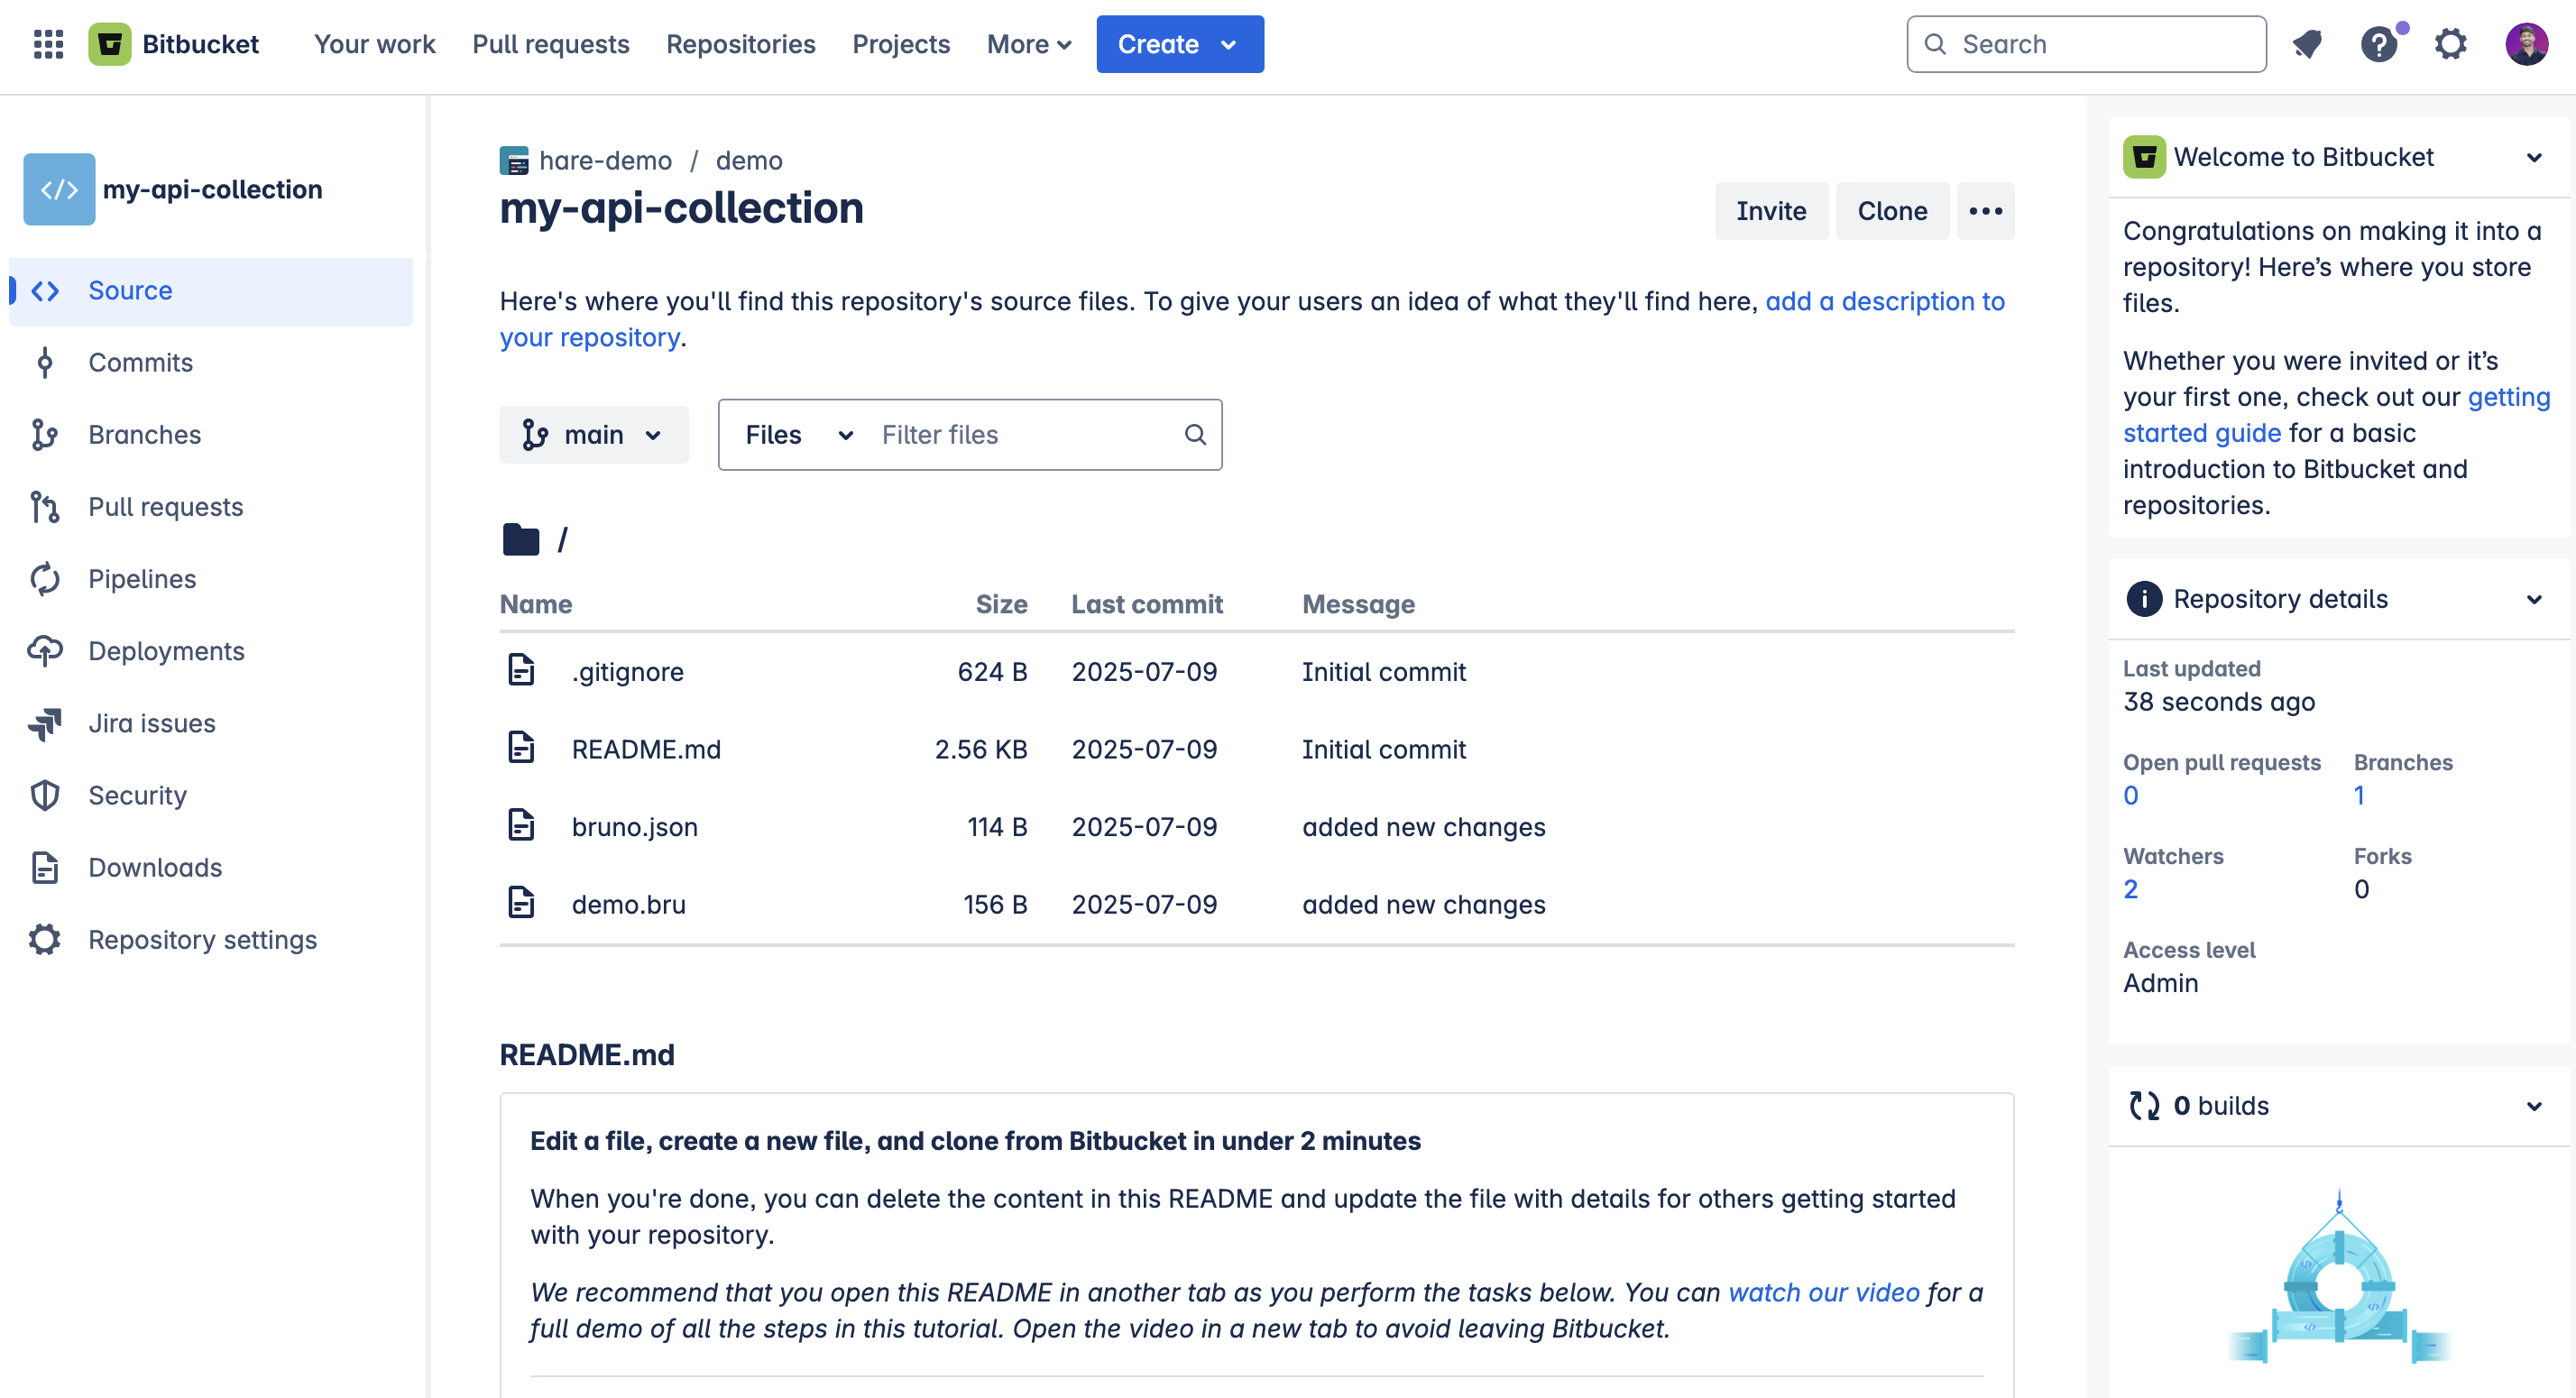Screen dimensions: 2576x1398
Task: Click the Bitbucket logo icon
Action: (x=110, y=44)
